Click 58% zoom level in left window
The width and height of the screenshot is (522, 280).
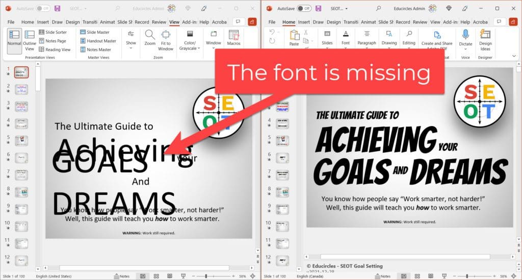click(242, 276)
